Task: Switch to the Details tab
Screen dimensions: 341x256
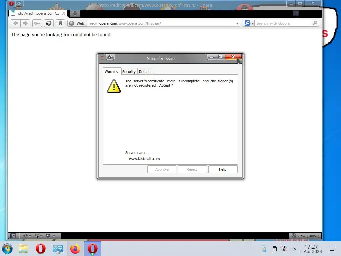Action: [x=145, y=72]
